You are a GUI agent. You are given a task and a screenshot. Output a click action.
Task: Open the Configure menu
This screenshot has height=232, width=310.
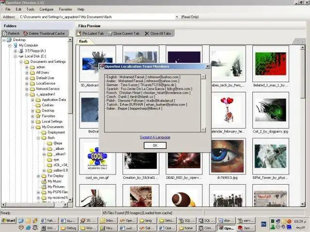pos(46,9)
